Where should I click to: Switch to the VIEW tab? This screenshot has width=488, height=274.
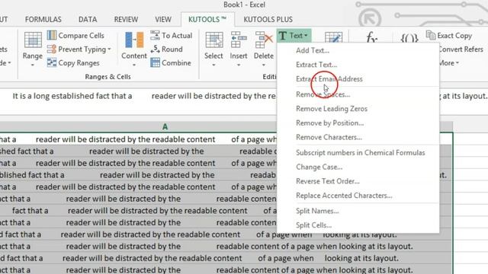pos(163,19)
